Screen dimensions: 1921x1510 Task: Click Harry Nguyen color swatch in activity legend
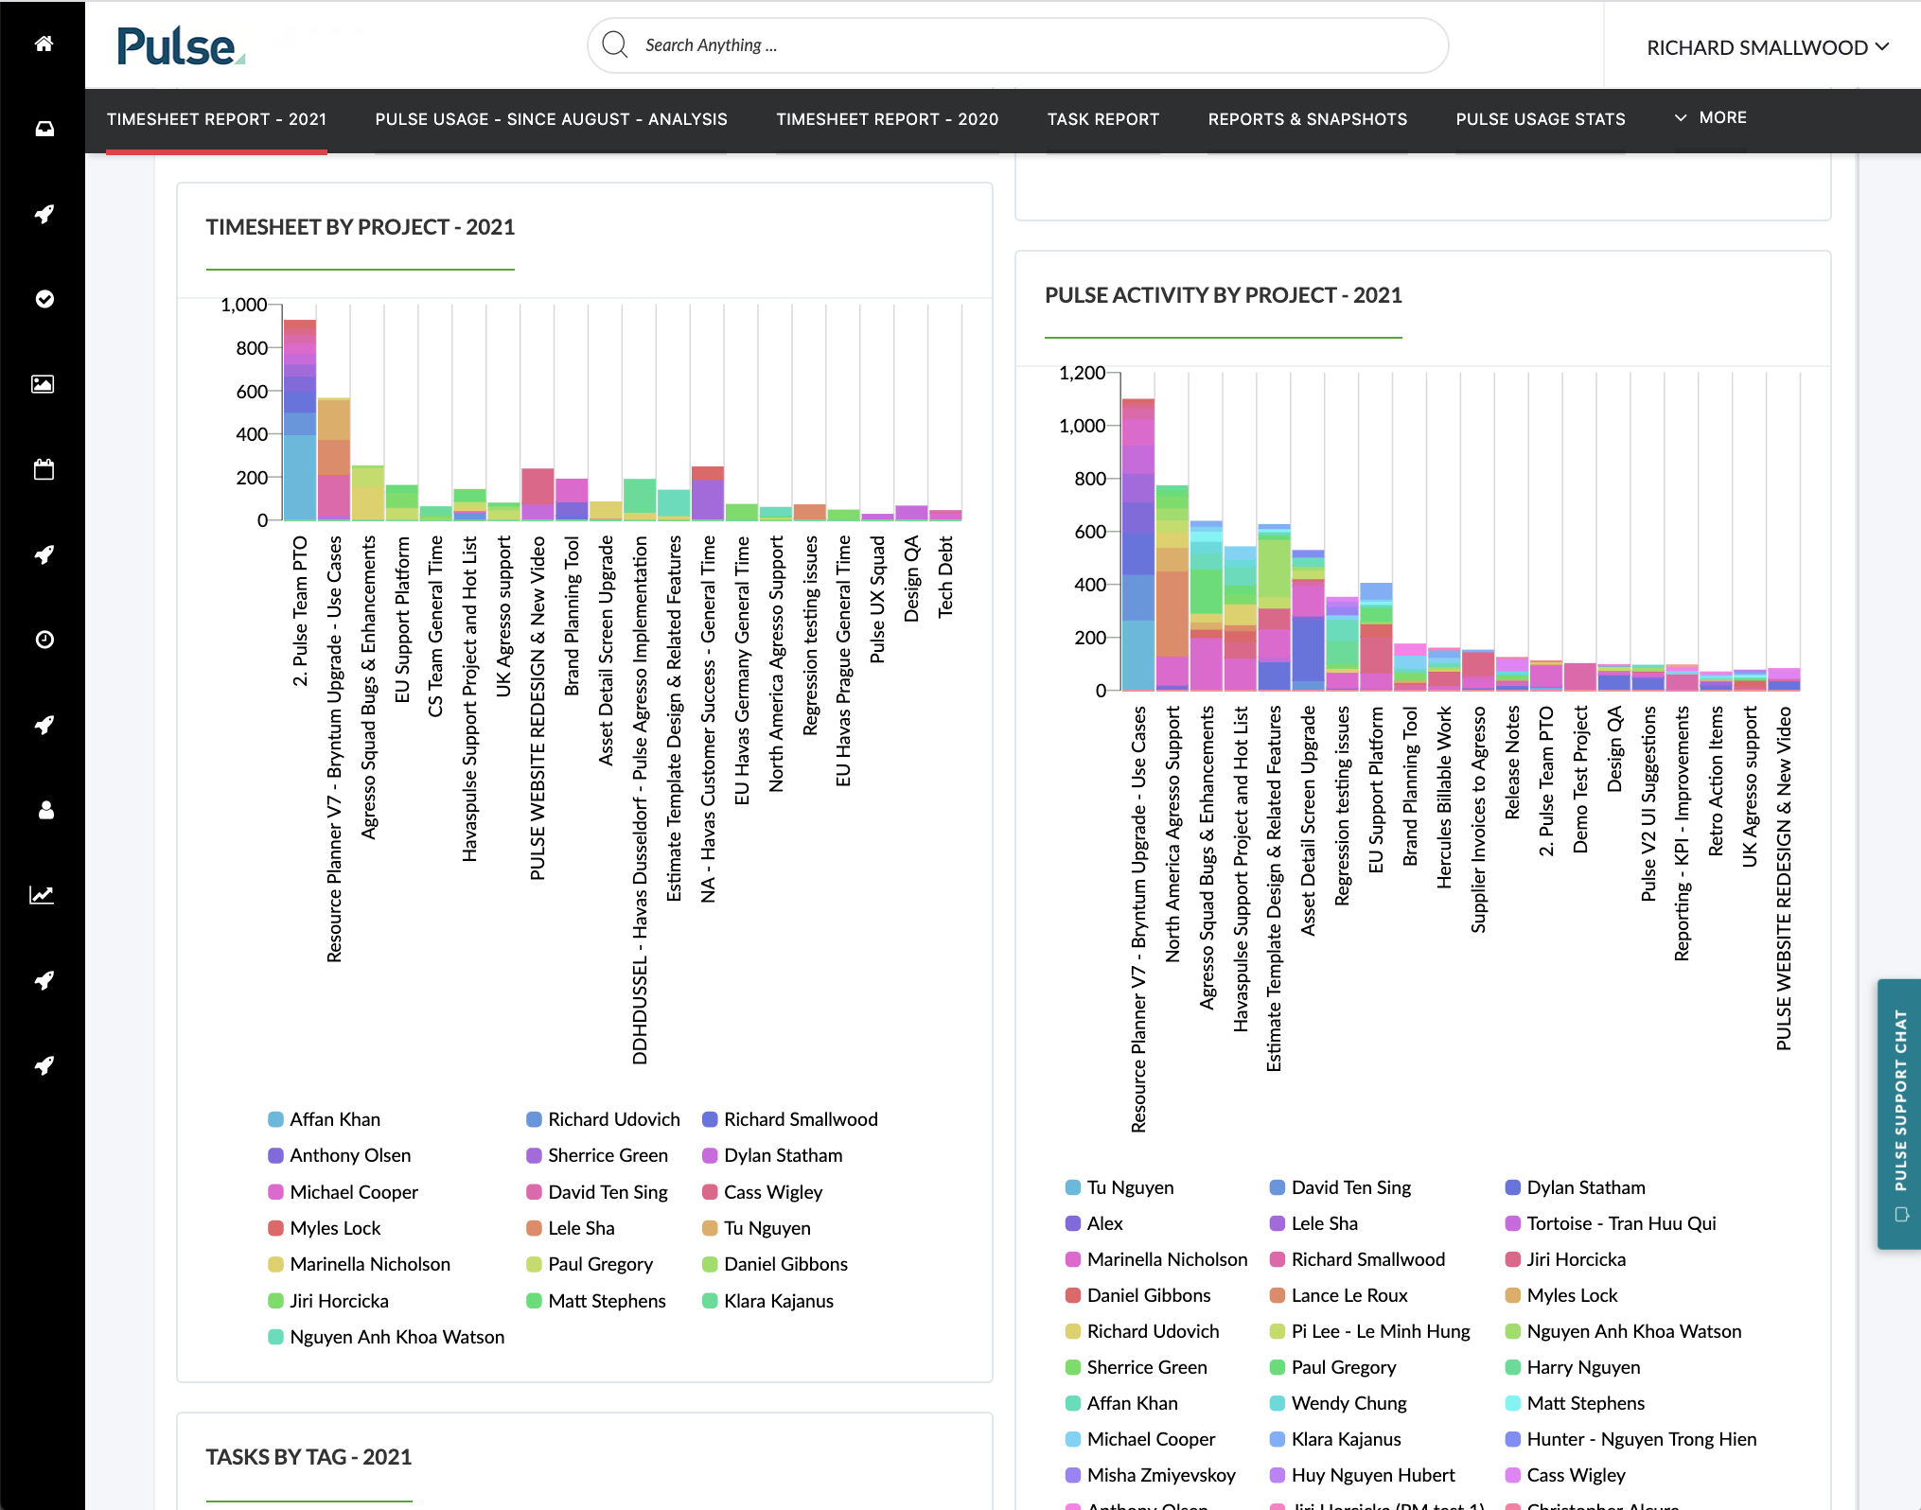(x=1513, y=1367)
